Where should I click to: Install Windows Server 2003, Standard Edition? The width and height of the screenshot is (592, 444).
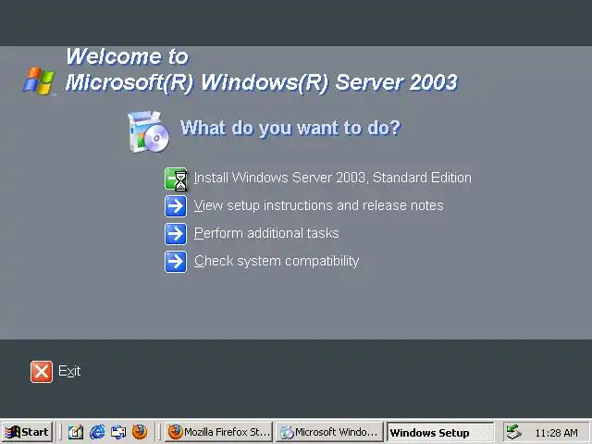pos(333,178)
